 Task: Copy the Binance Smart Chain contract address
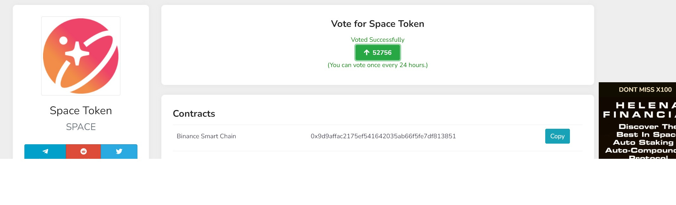click(557, 136)
